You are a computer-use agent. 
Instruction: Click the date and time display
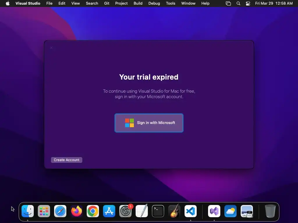point(274,3)
